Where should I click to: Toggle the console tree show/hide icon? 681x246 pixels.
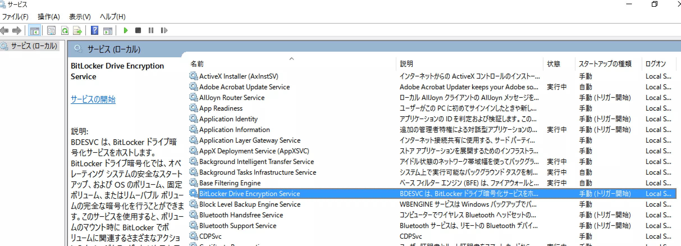point(35,30)
